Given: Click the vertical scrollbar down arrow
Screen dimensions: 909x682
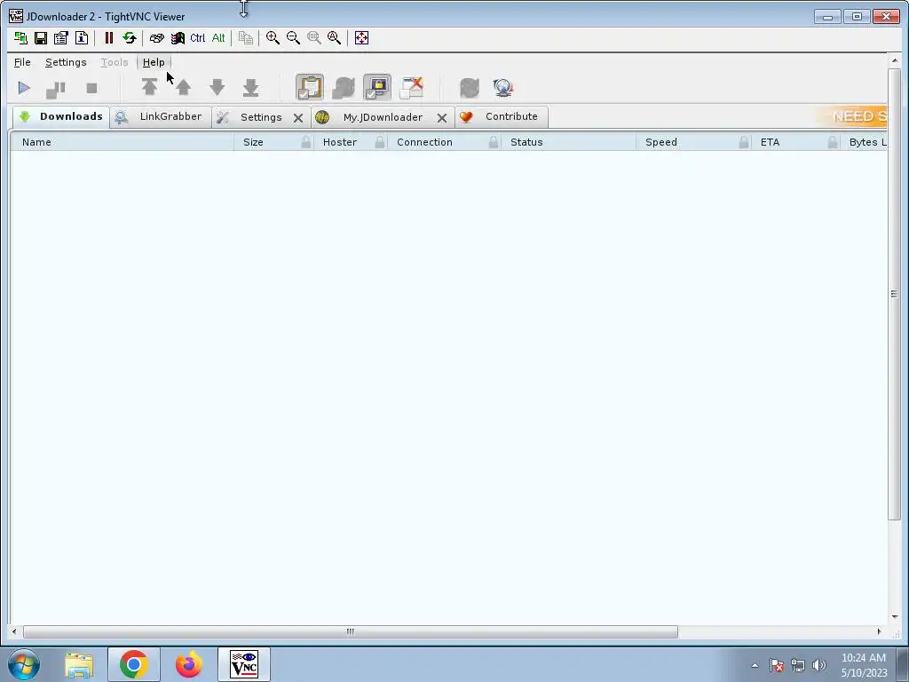Looking at the screenshot, I should [x=895, y=617].
